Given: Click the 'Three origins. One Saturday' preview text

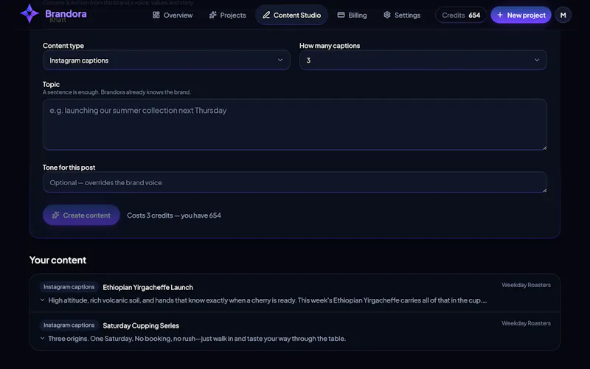Looking at the screenshot, I should [197, 339].
